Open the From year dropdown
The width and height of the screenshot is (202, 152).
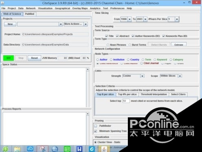(x=130, y=19)
